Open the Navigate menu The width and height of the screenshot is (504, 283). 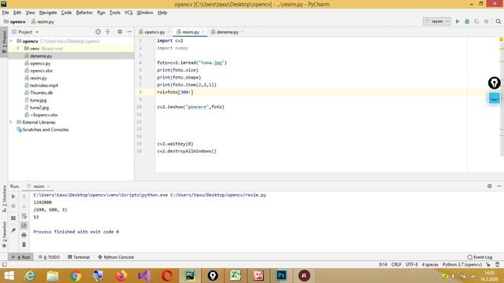[x=48, y=13]
